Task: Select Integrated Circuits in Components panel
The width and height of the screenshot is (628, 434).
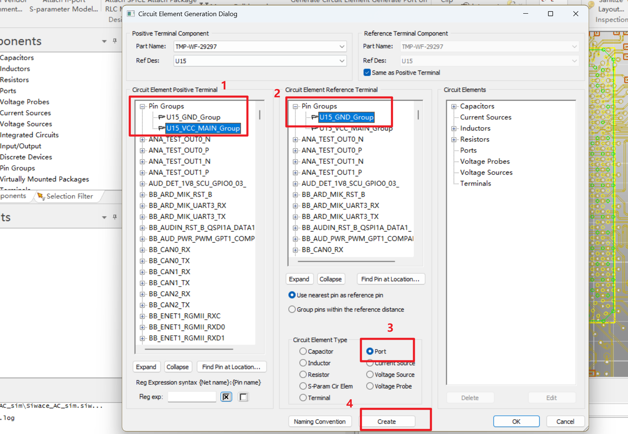Action: point(29,135)
